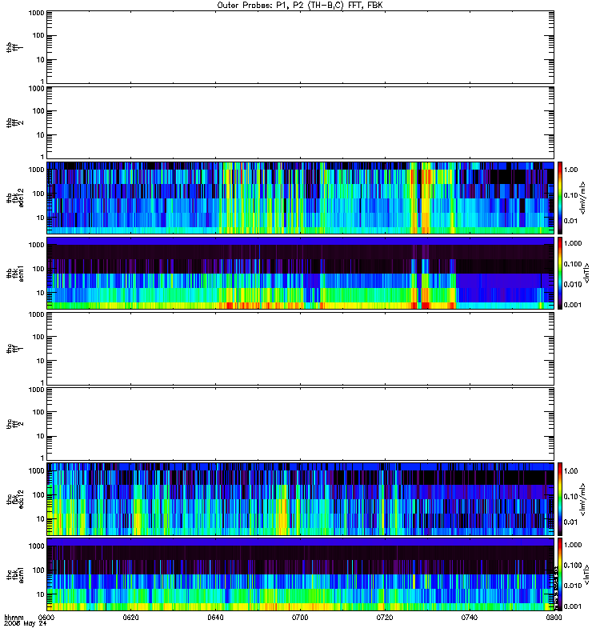600x640 pixels.
Task: Click the empty thb fff 1 plot panel
Action: [300, 47]
